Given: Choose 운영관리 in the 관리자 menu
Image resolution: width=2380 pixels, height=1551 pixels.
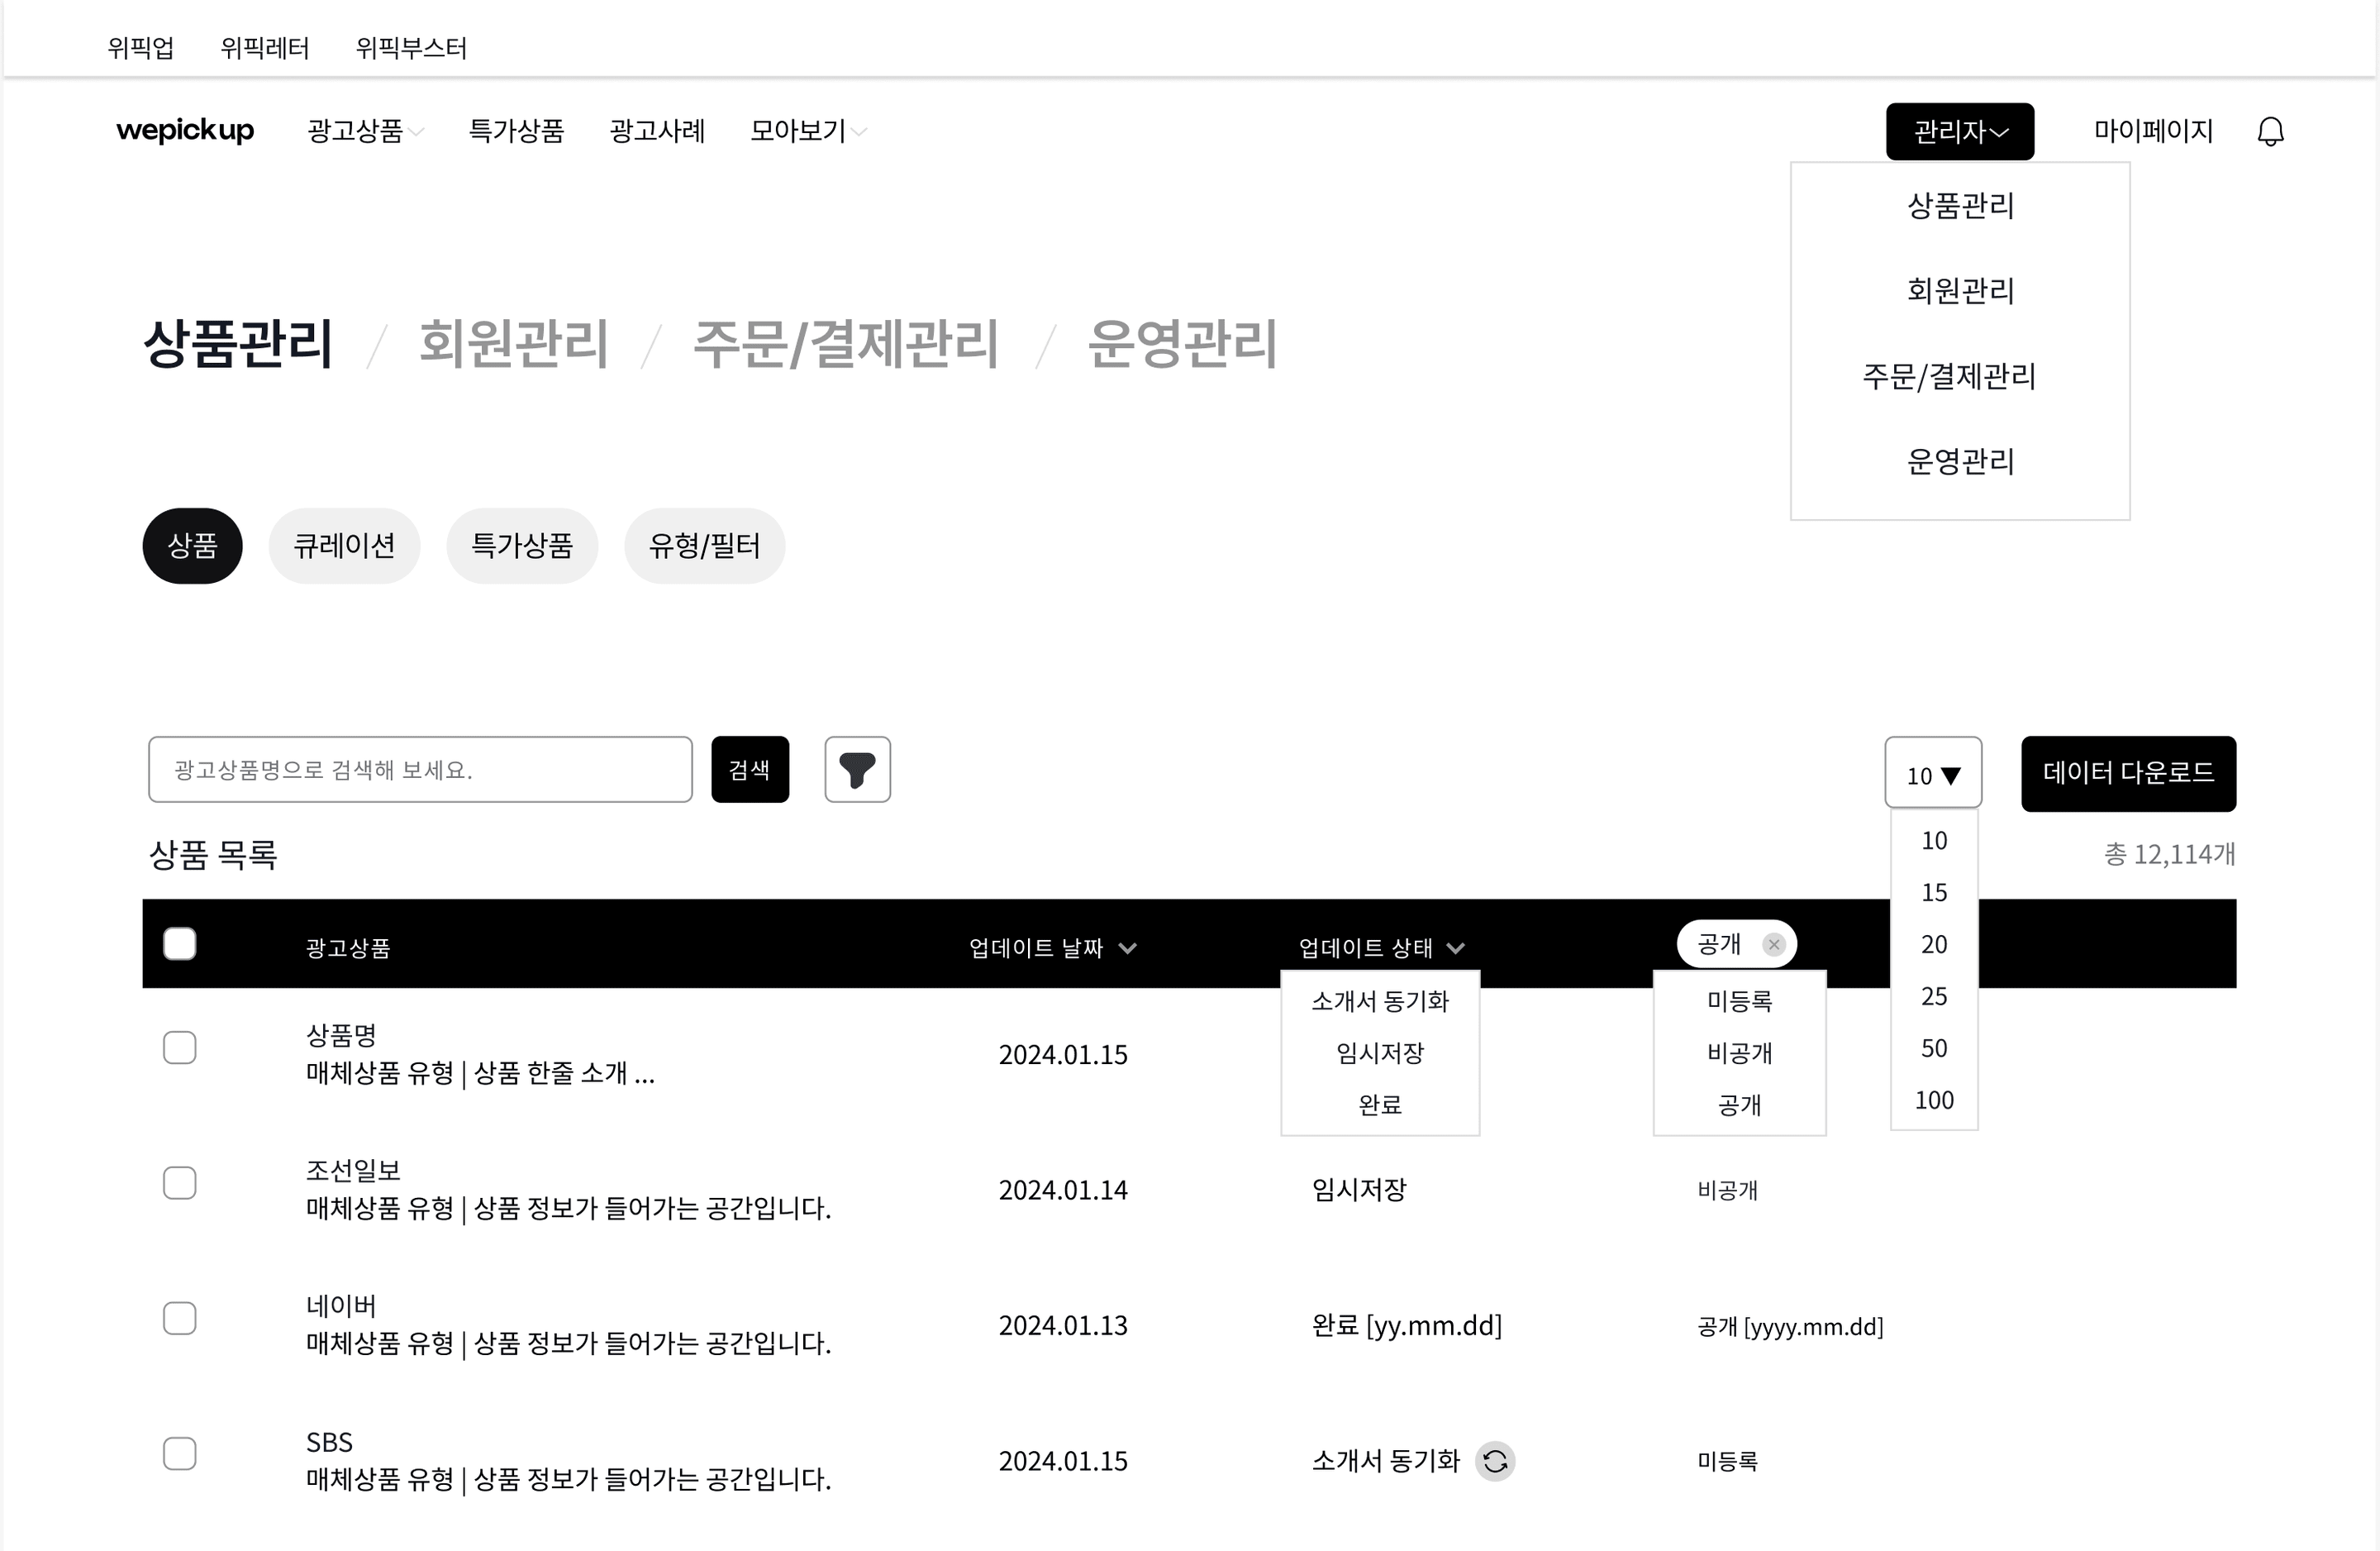Looking at the screenshot, I should pos(1960,461).
